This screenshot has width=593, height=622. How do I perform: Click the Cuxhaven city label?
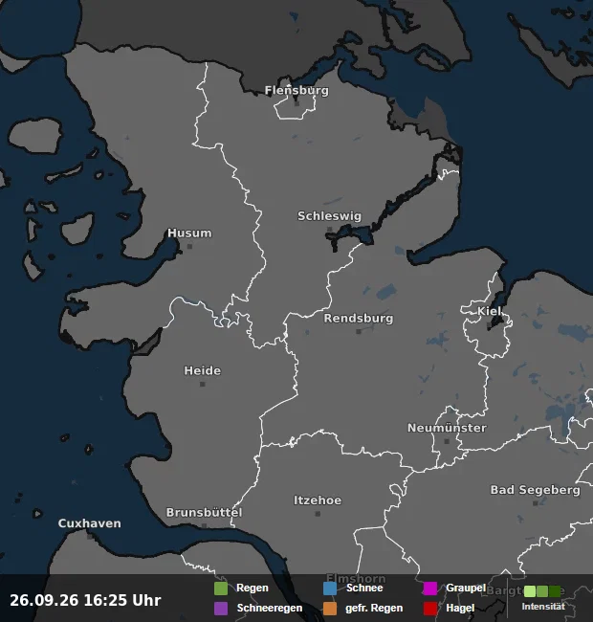(90, 523)
